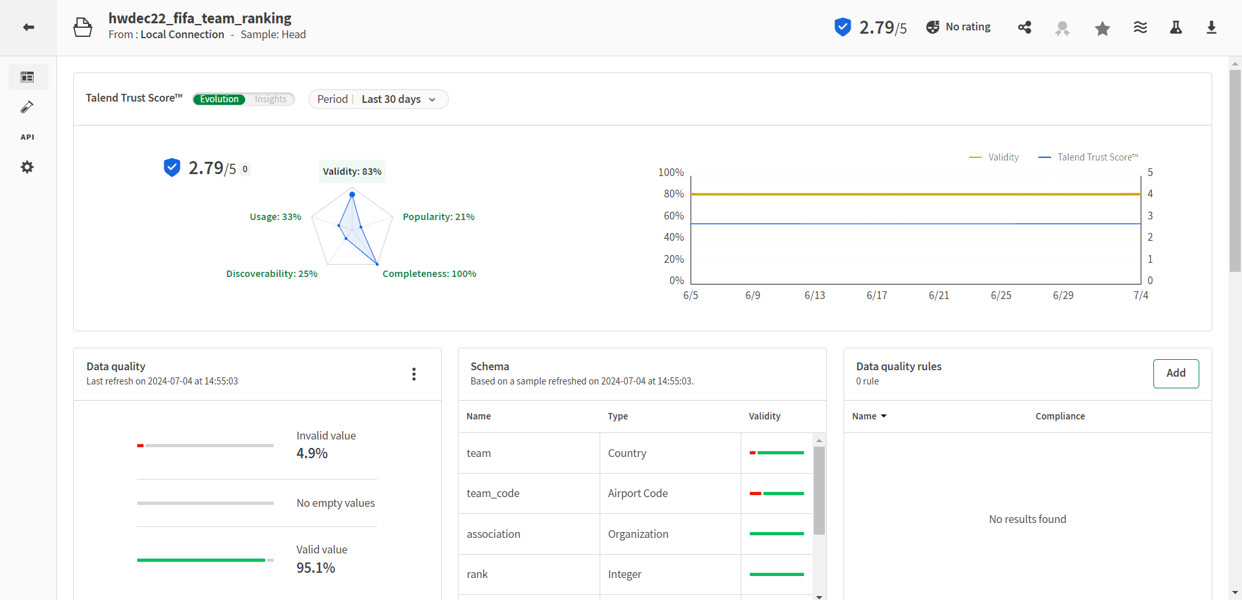Click Popularity: 21% label
1242x600 pixels.
[439, 217]
